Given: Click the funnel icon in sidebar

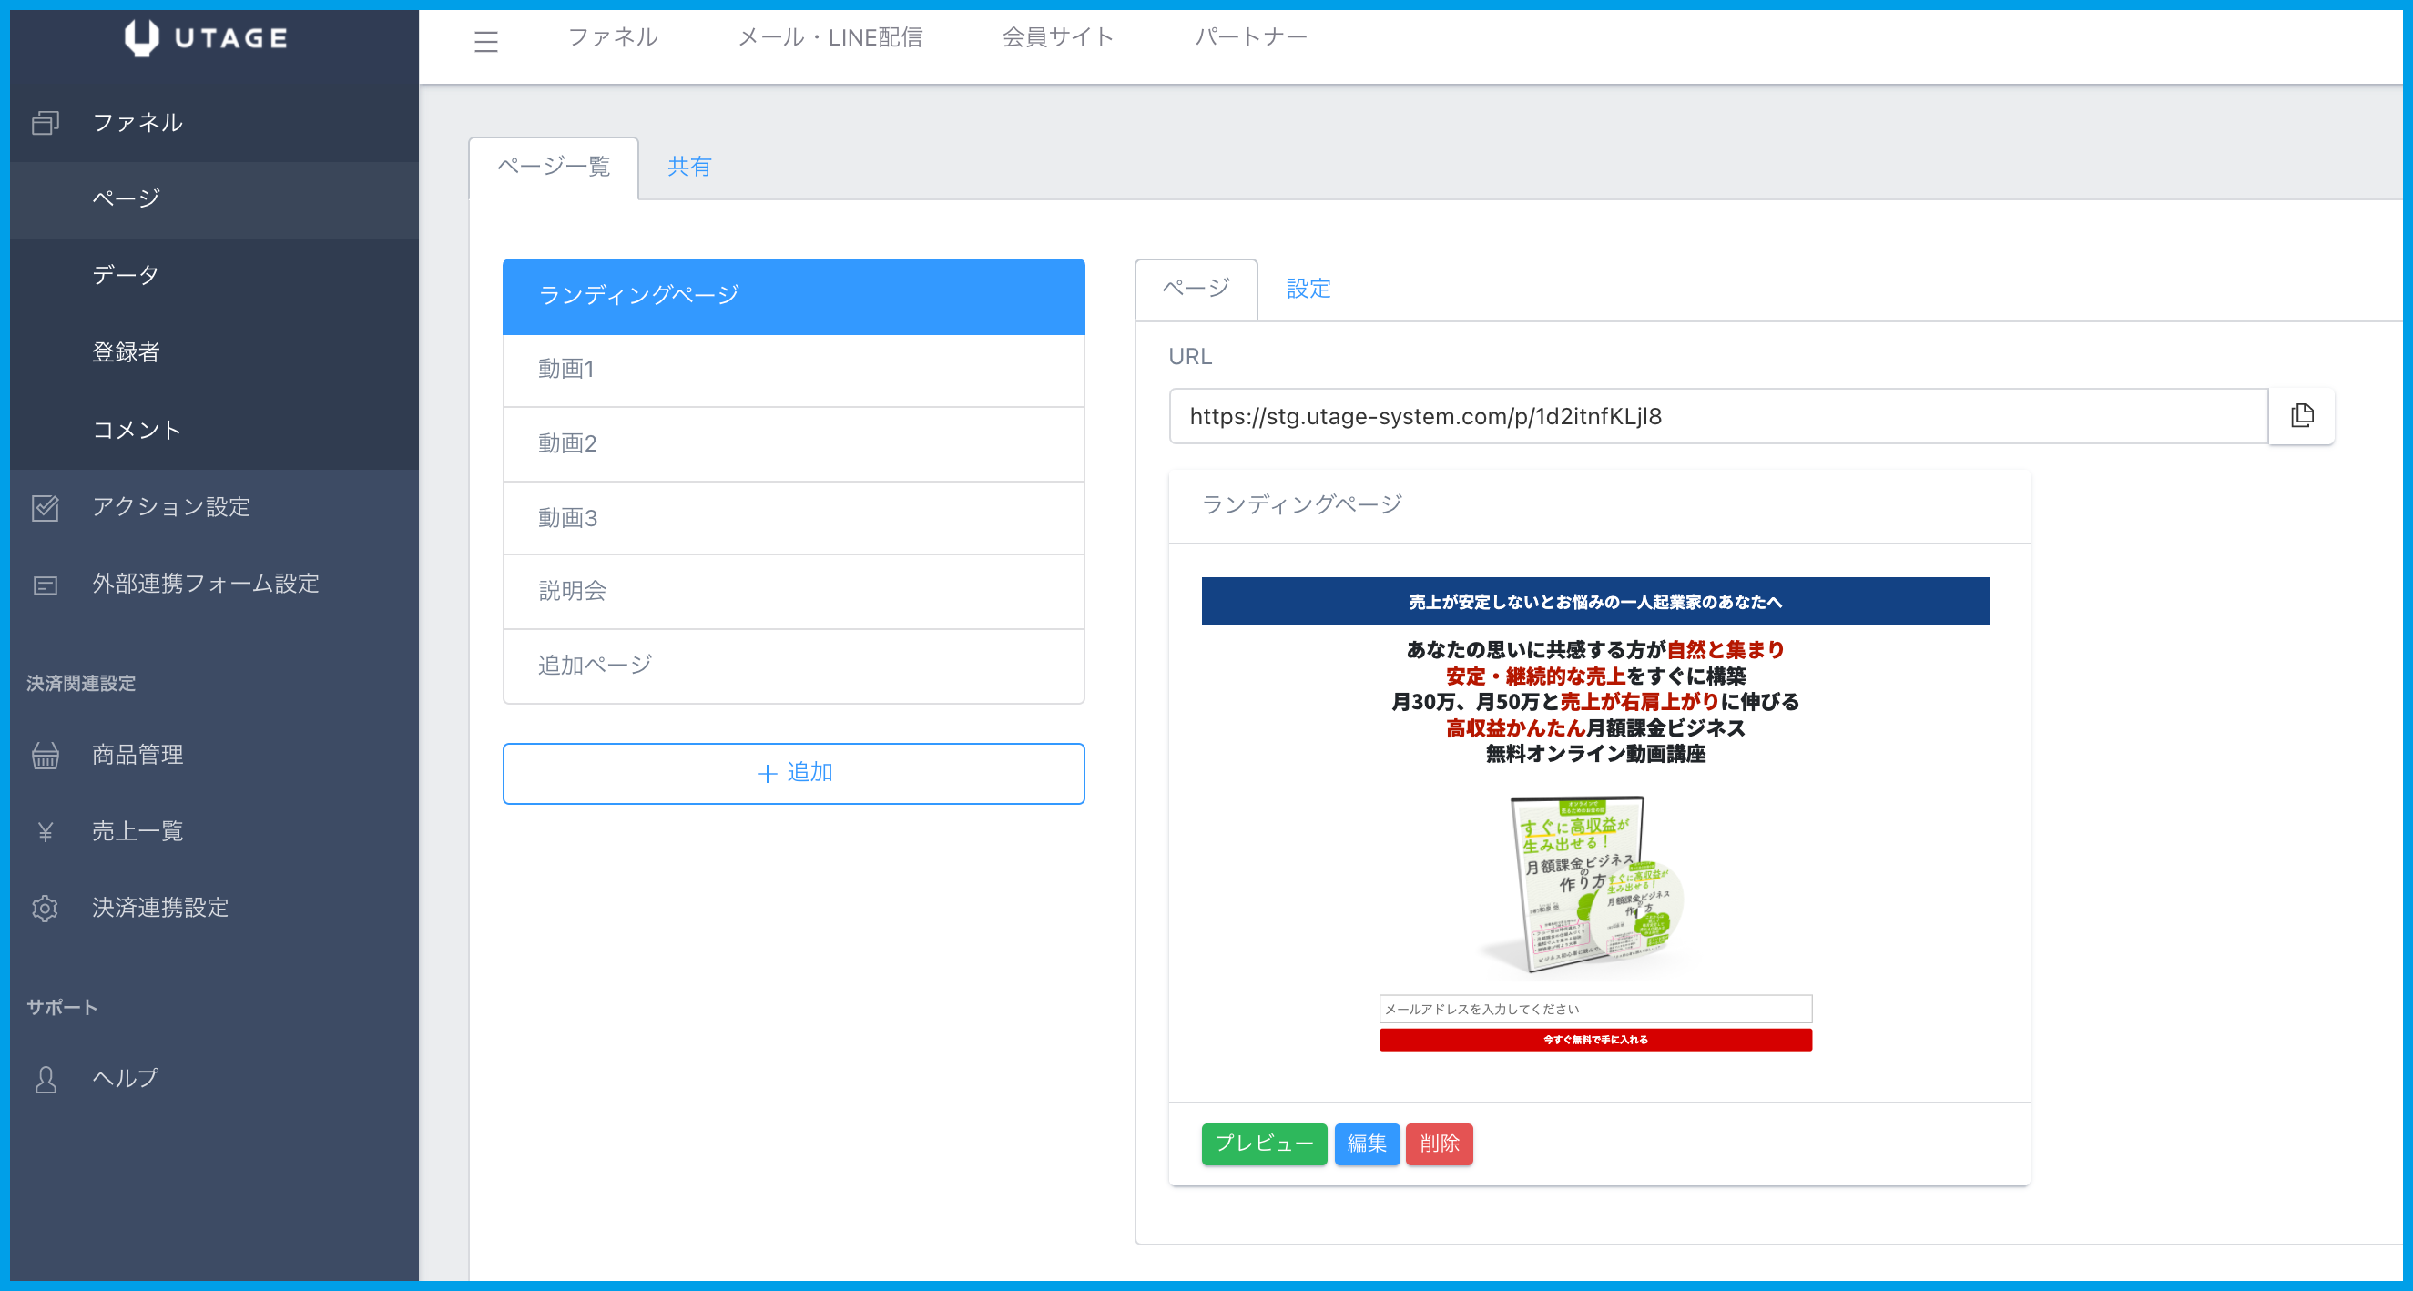Looking at the screenshot, I should [45, 123].
